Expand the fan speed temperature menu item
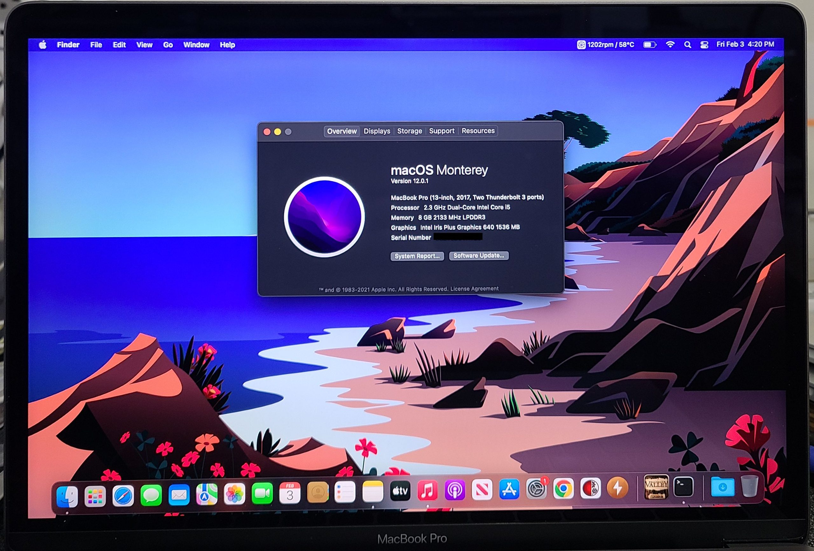The width and height of the screenshot is (814, 551). (x=606, y=45)
